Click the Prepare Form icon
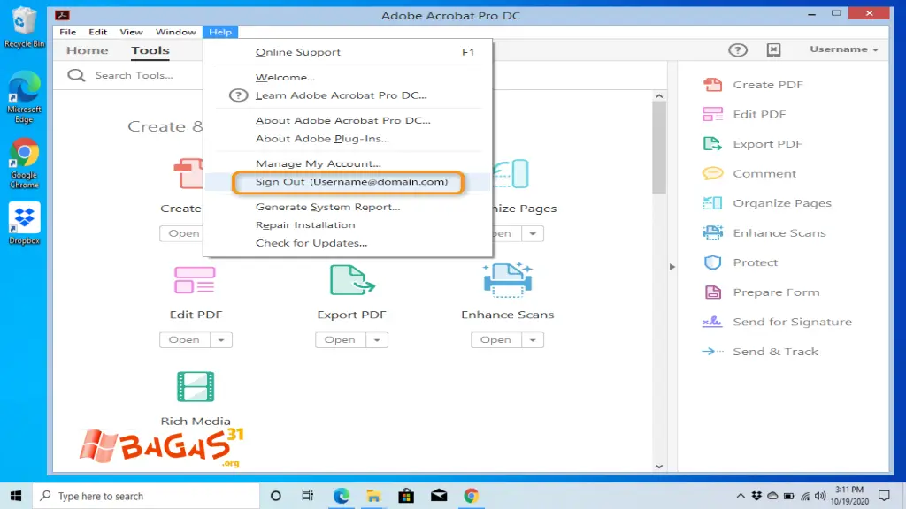 [712, 292]
